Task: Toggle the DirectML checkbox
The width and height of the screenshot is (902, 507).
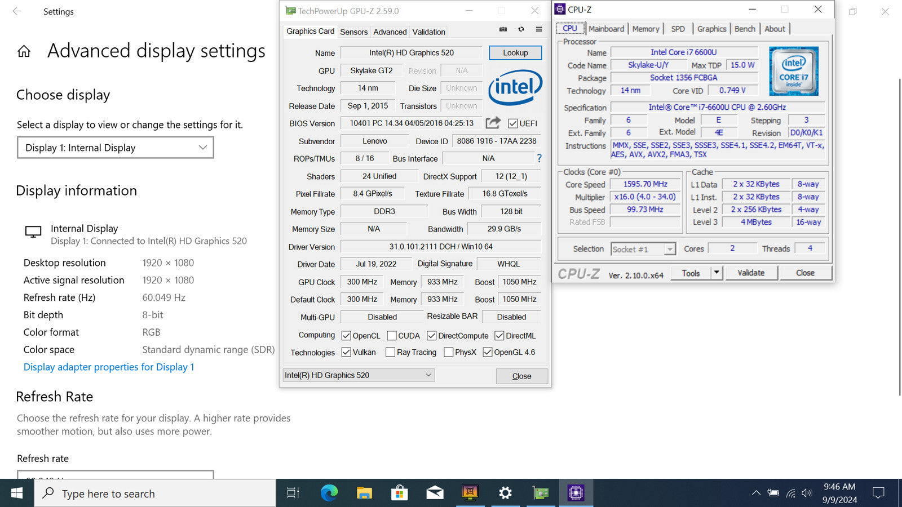Action: click(x=499, y=336)
